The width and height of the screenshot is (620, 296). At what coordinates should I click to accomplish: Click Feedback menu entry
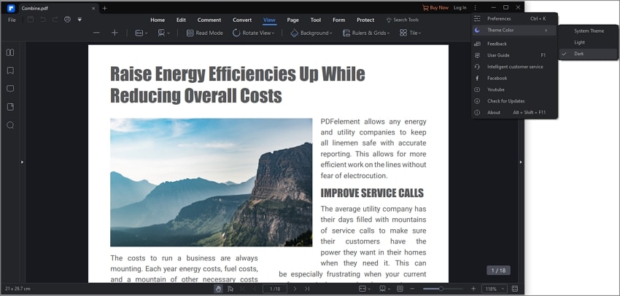pos(514,44)
